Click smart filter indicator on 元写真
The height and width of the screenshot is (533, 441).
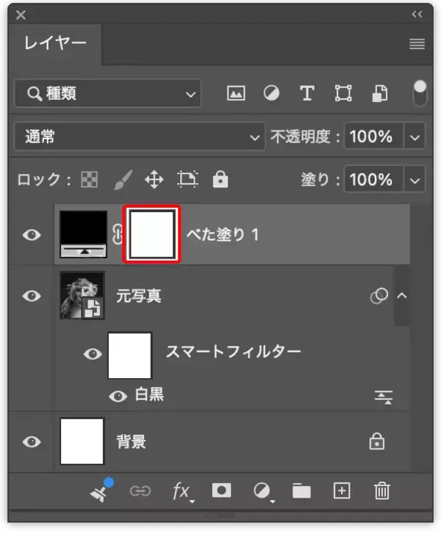[x=379, y=296]
